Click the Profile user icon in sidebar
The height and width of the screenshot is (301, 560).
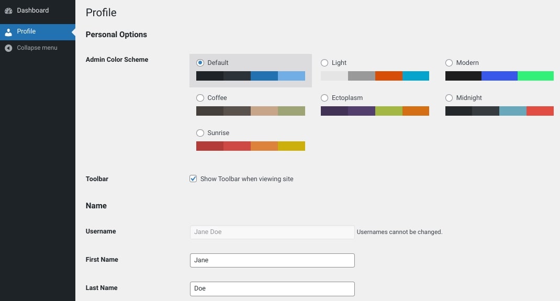[x=8, y=32]
